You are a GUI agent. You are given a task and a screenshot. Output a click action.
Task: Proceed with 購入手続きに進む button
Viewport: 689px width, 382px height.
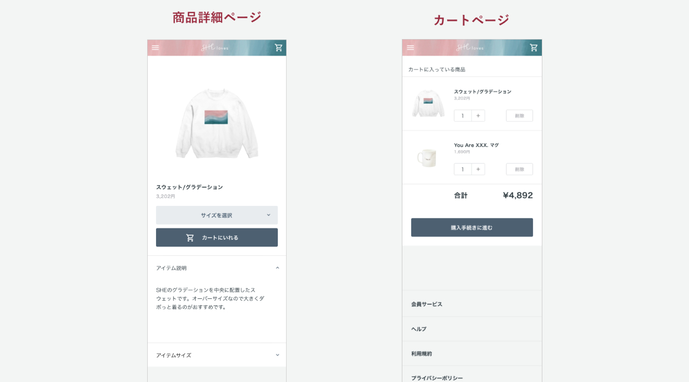point(472,227)
